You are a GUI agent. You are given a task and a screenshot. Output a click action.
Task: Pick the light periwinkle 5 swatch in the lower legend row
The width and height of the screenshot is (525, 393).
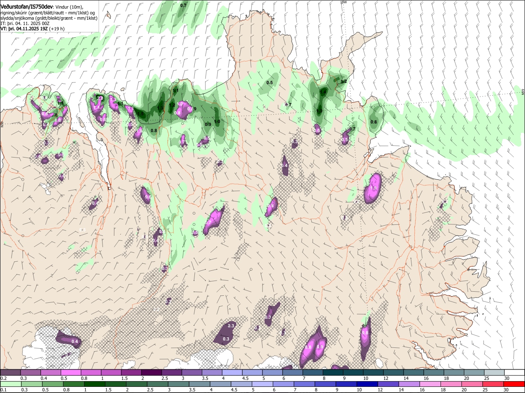[x=263, y=384]
